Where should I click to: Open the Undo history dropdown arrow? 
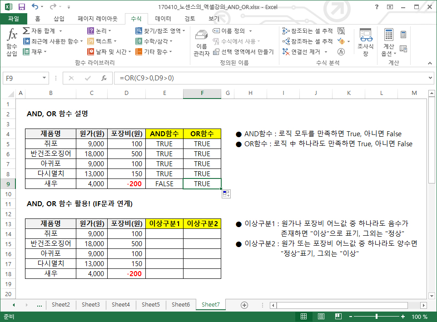(x=42, y=7)
